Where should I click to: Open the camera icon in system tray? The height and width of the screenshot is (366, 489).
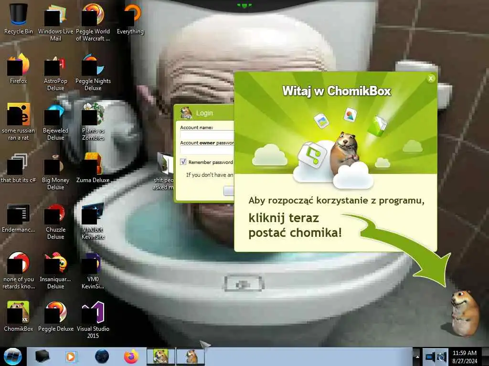pyautogui.click(x=442, y=356)
